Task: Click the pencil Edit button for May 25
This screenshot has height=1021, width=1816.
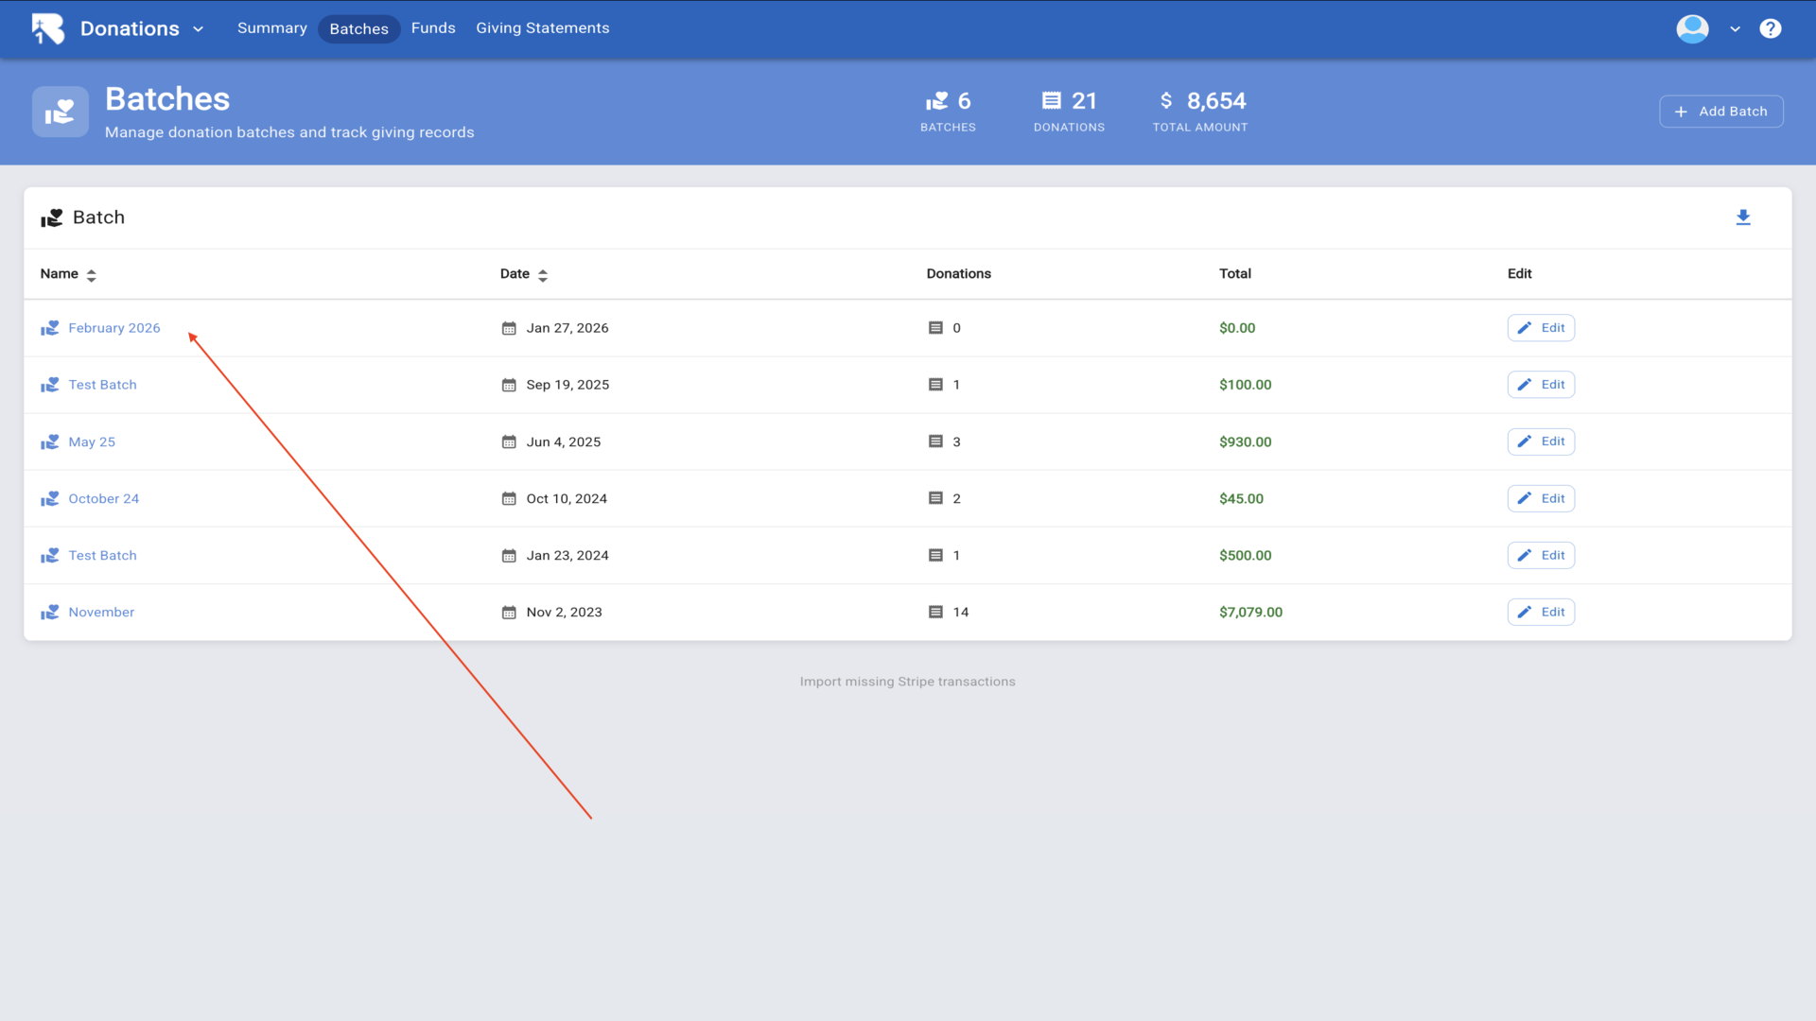Action: pos(1541,441)
